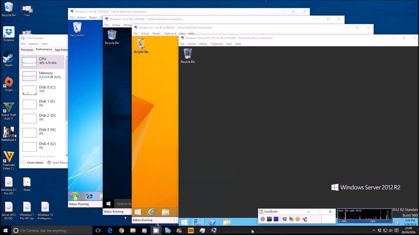Show hidden icons in host system tray
The width and height of the screenshot is (419, 235).
373,230
